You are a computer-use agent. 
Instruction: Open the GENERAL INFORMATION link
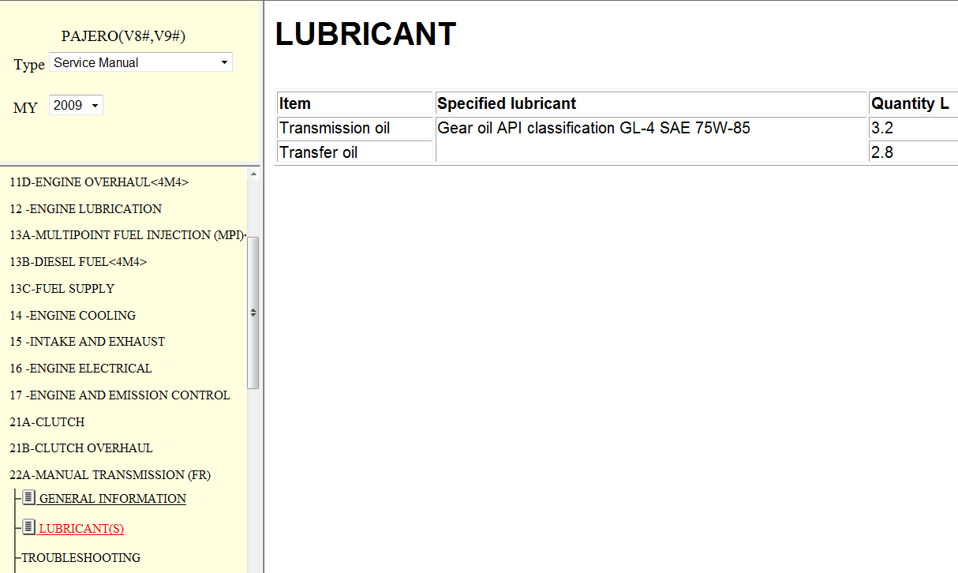tap(113, 499)
